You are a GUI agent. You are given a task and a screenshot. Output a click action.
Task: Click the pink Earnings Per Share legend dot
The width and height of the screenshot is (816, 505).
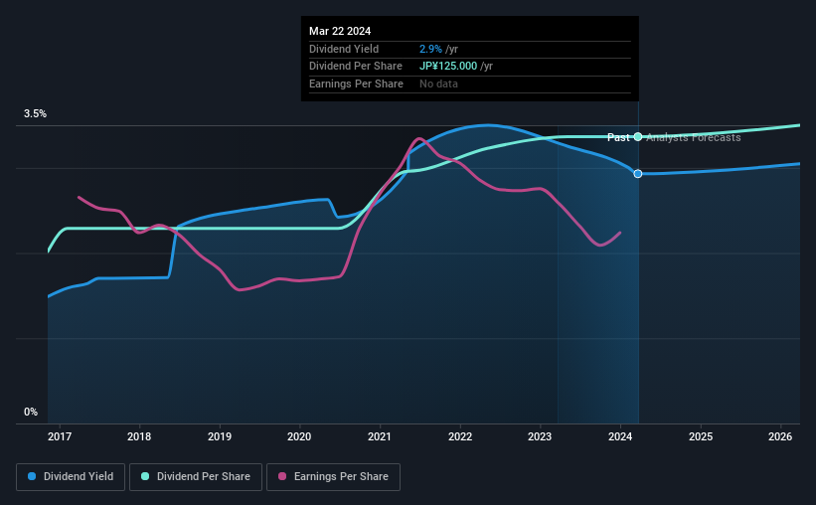[x=282, y=476]
